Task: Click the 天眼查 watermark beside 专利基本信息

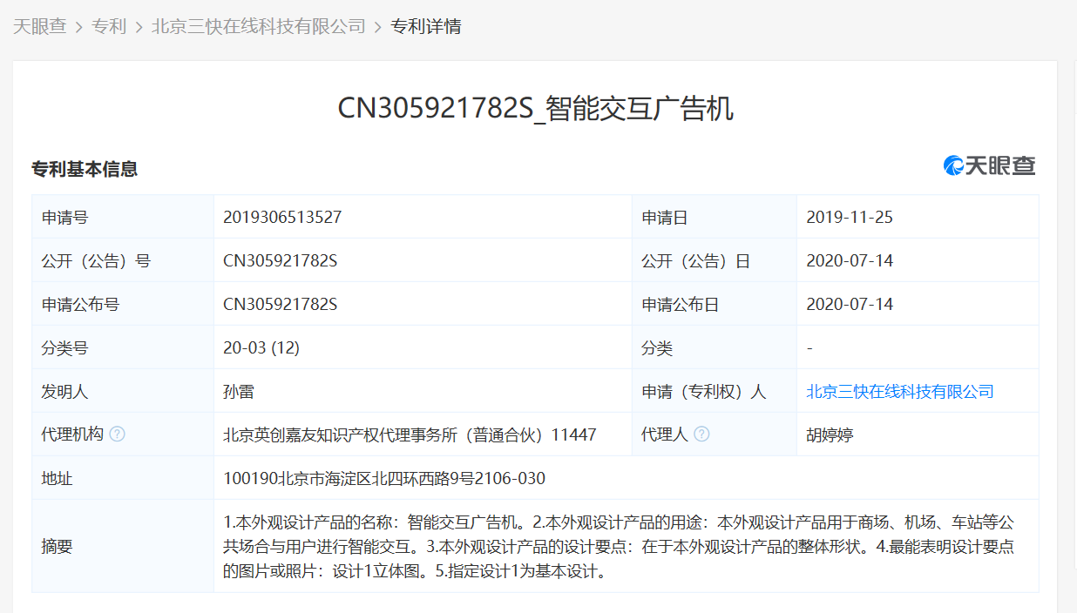Action: (987, 165)
